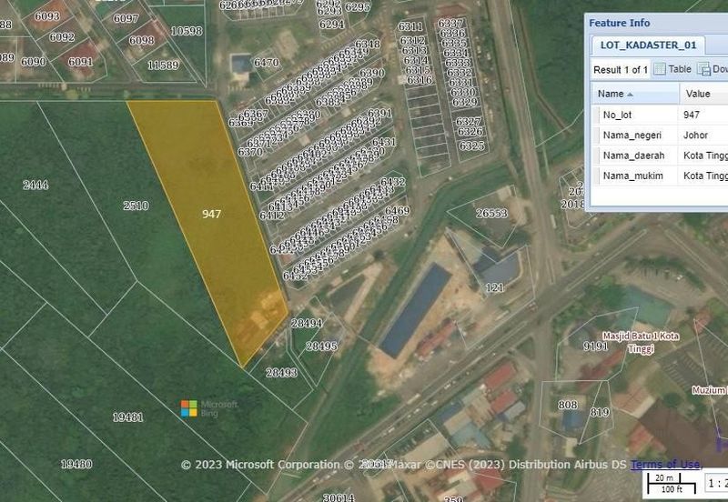This screenshot has height=502, width=728.
Task: Select the Nama_daerah row name
Action: click(635, 156)
